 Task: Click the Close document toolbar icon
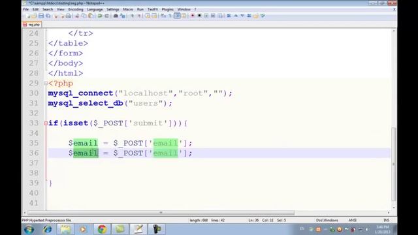pyautogui.click(x=56, y=16)
